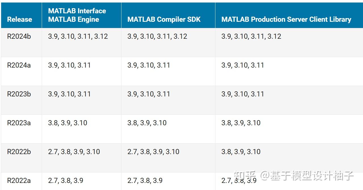
Task: Select the R2024b release cell
Action: pos(19,36)
